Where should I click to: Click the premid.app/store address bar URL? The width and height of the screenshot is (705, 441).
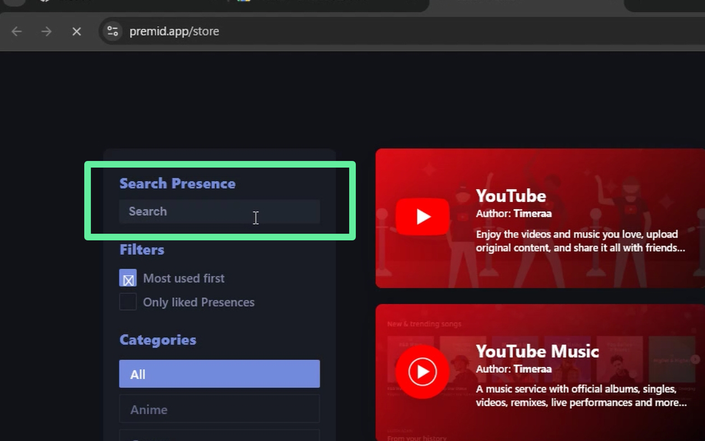point(174,31)
